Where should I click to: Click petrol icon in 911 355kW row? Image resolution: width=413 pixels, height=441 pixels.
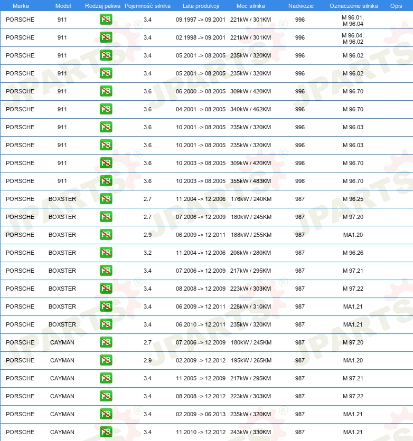(x=106, y=181)
